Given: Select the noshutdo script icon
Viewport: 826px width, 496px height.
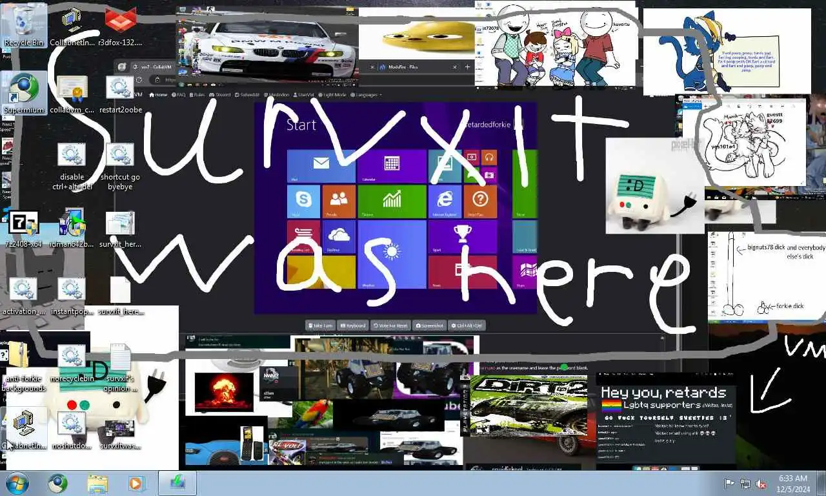Looking at the screenshot, I should 72,430.
